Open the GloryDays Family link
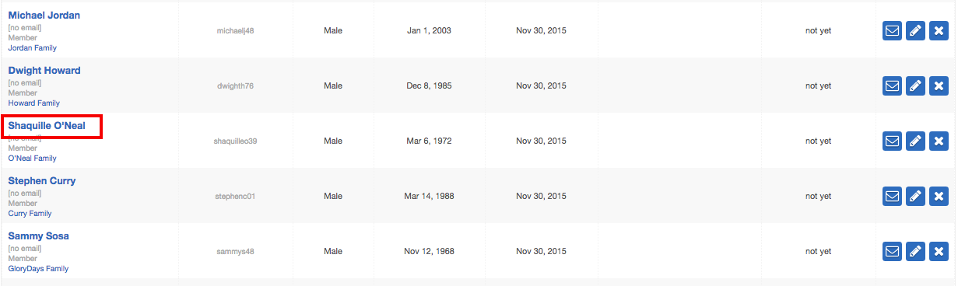 click(38, 269)
